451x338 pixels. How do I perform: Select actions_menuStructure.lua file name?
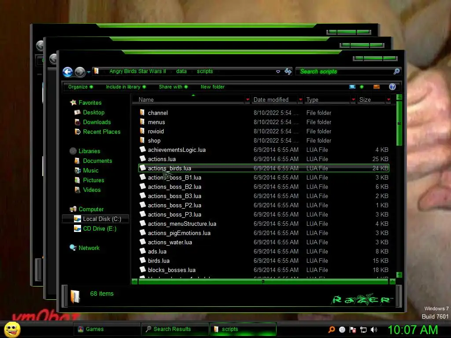(182, 224)
